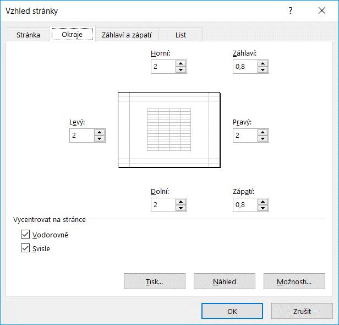Image resolution: width=339 pixels, height=325 pixels.
Task: Click the help question mark icon
Action: [x=291, y=10]
